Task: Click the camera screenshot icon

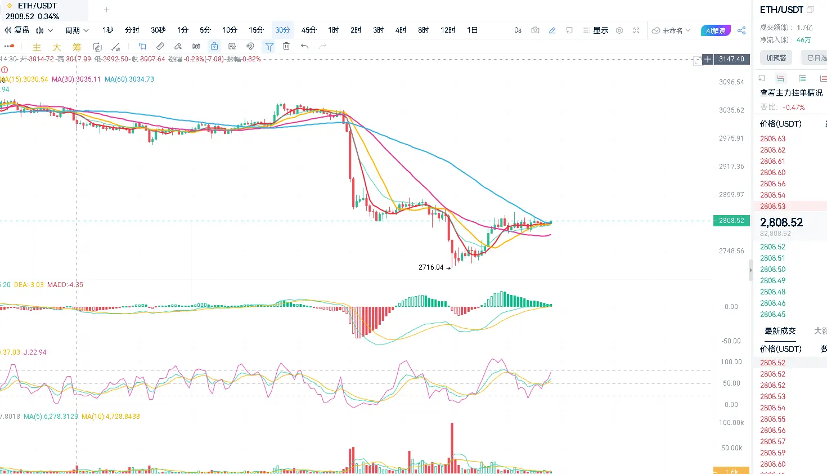Action: click(x=535, y=30)
